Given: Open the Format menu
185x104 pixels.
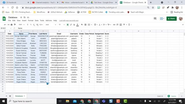Looking at the screenshot, I should [x=31, y=21].
